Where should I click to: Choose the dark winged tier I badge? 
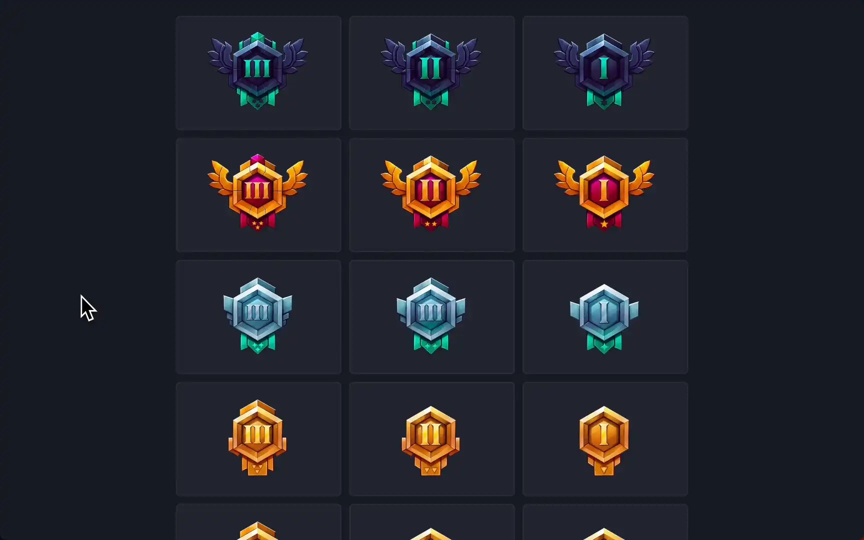604,71
